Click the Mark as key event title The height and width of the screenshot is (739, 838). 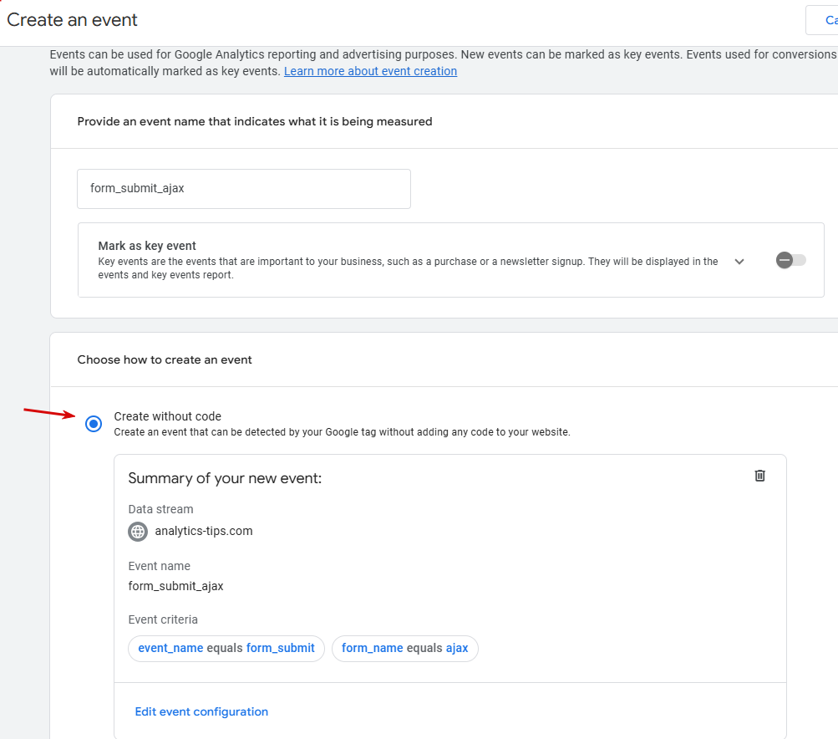point(147,246)
